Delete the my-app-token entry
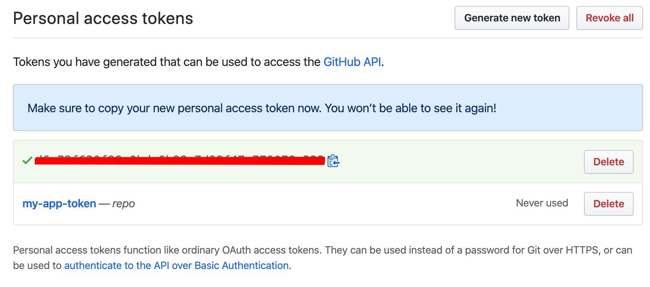 tap(608, 204)
